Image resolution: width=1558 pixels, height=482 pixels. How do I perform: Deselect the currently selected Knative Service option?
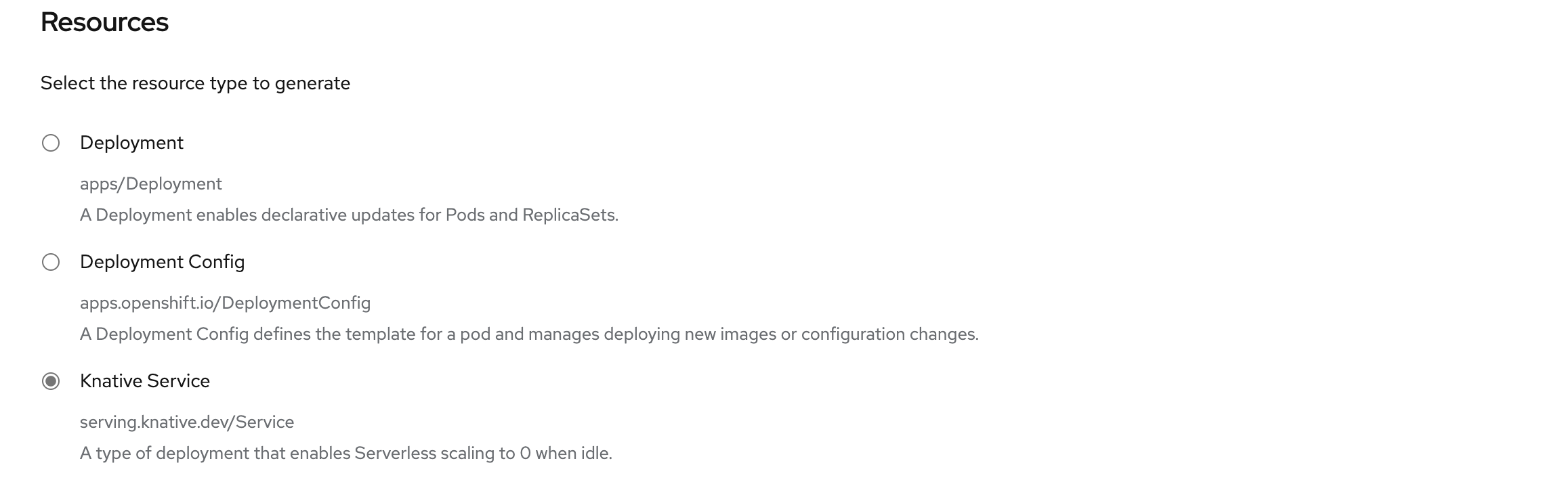click(x=50, y=382)
